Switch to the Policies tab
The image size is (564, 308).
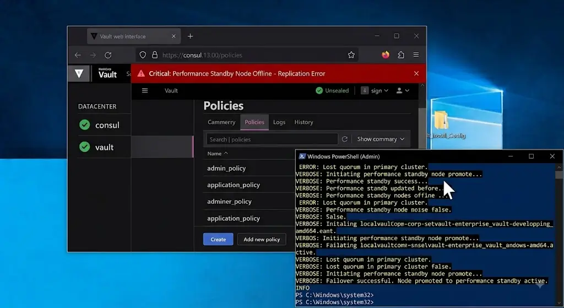[254, 122]
